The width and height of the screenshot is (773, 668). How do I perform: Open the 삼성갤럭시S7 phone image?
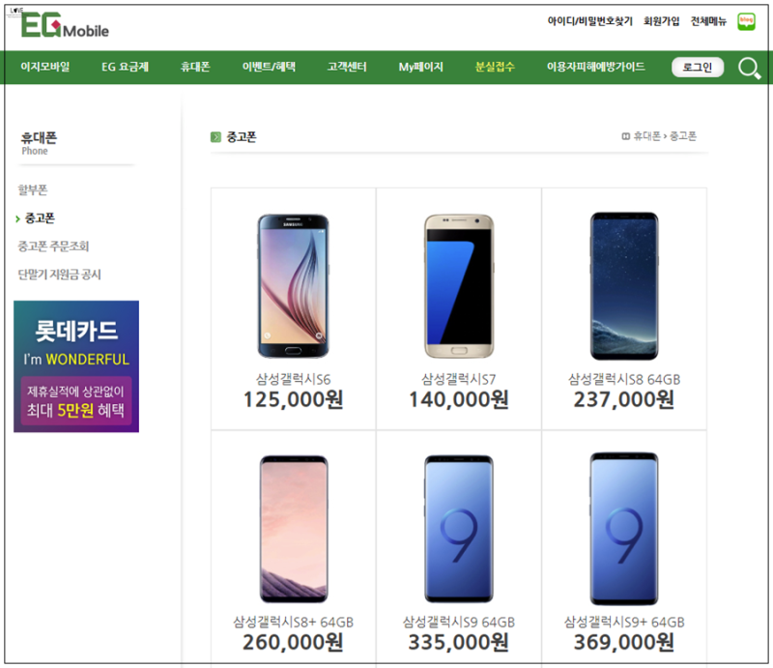[x=459, y=285]
